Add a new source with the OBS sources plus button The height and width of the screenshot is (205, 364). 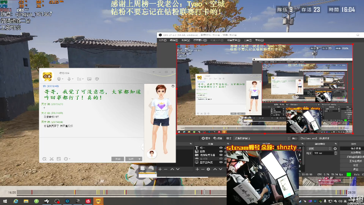pos(197,169)
